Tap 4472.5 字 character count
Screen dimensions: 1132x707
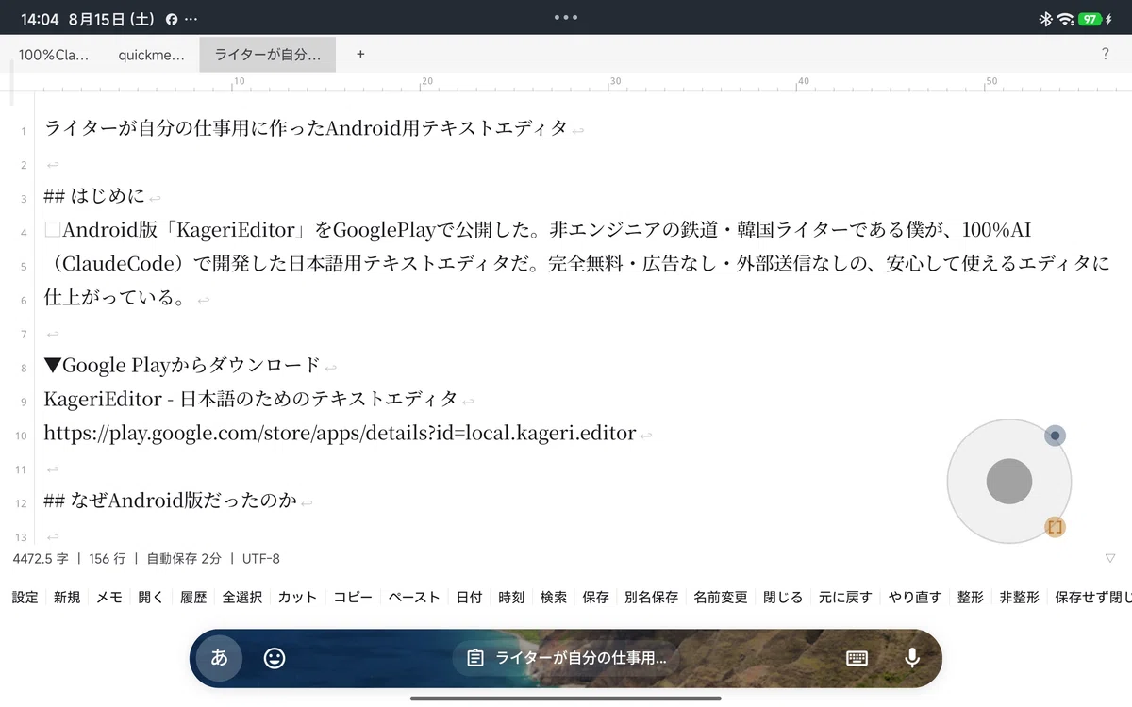point(41,558)
